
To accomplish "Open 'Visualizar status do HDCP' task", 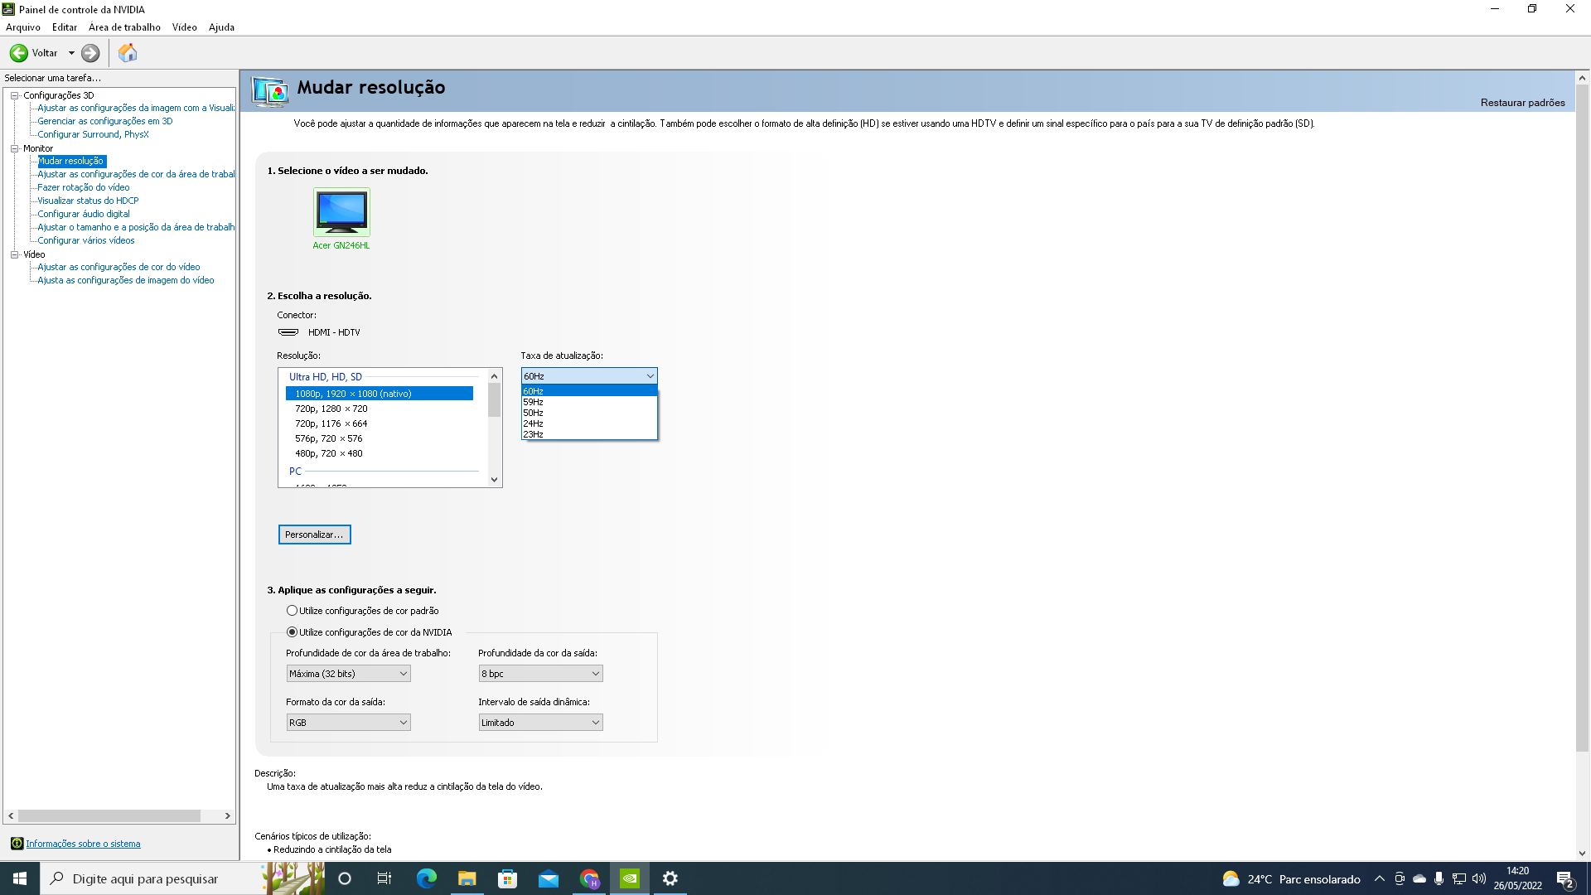I will point(88,201).
